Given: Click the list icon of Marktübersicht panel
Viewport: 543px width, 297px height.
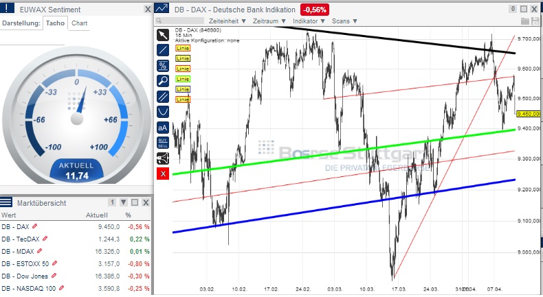Looking at the screenshot, I should [x=6, y=202].
